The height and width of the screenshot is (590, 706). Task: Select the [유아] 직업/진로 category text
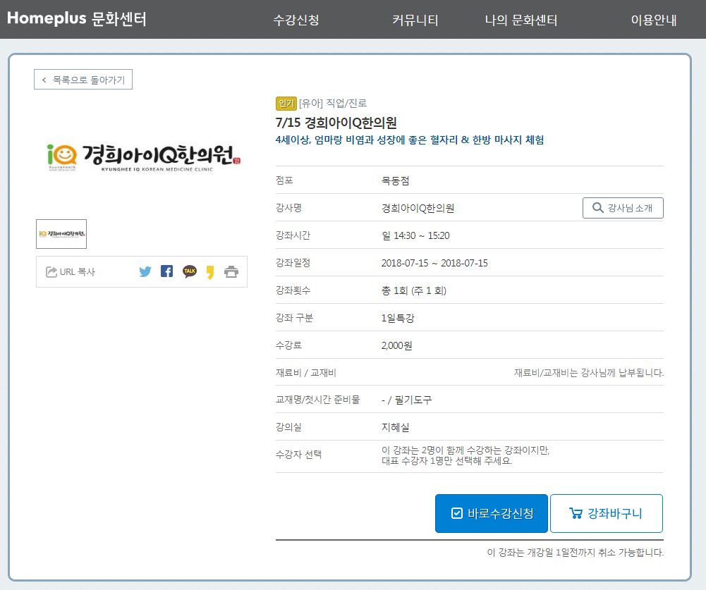(333, 104)
